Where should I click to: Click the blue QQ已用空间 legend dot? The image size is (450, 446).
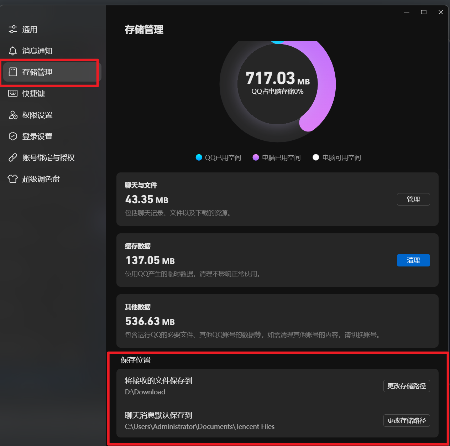click(199, 157)
